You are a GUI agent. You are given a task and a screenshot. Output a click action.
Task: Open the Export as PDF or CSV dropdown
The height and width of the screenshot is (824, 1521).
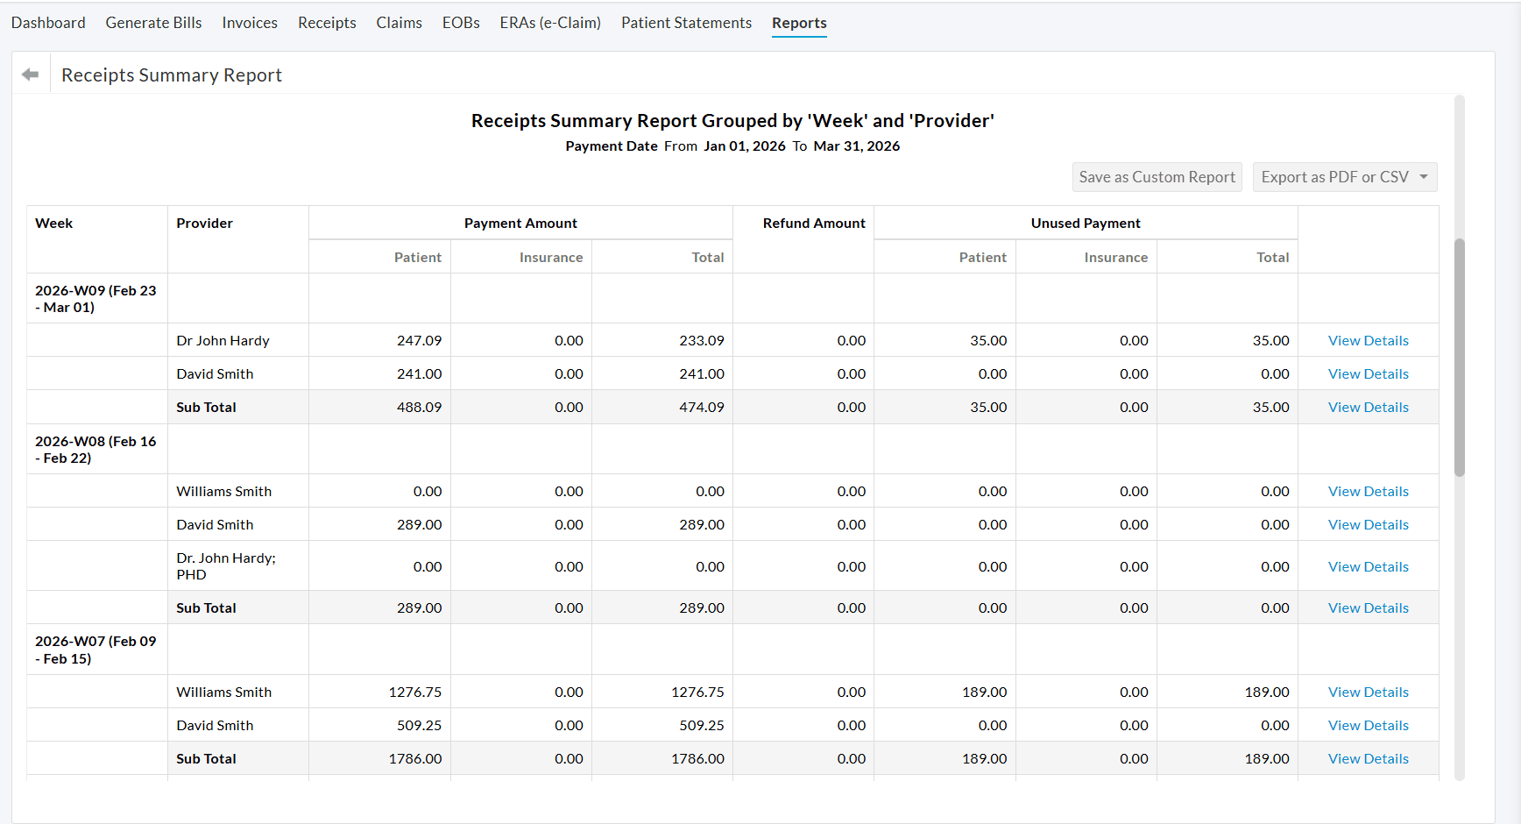pos(1344,176)
